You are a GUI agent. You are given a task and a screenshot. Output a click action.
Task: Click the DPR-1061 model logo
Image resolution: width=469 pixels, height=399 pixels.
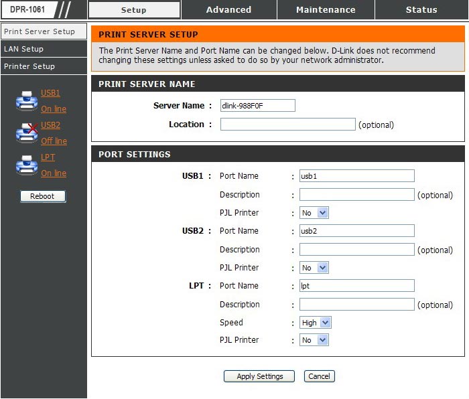[x=29, y=9]
